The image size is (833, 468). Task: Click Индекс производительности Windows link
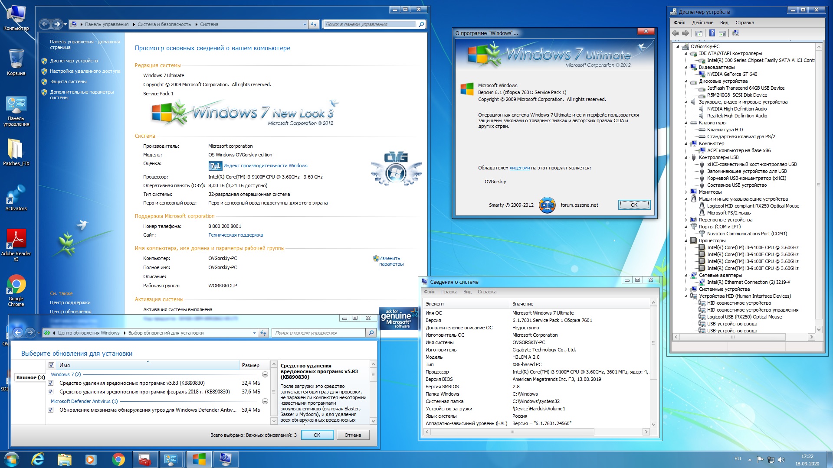[x=265, y=166]
